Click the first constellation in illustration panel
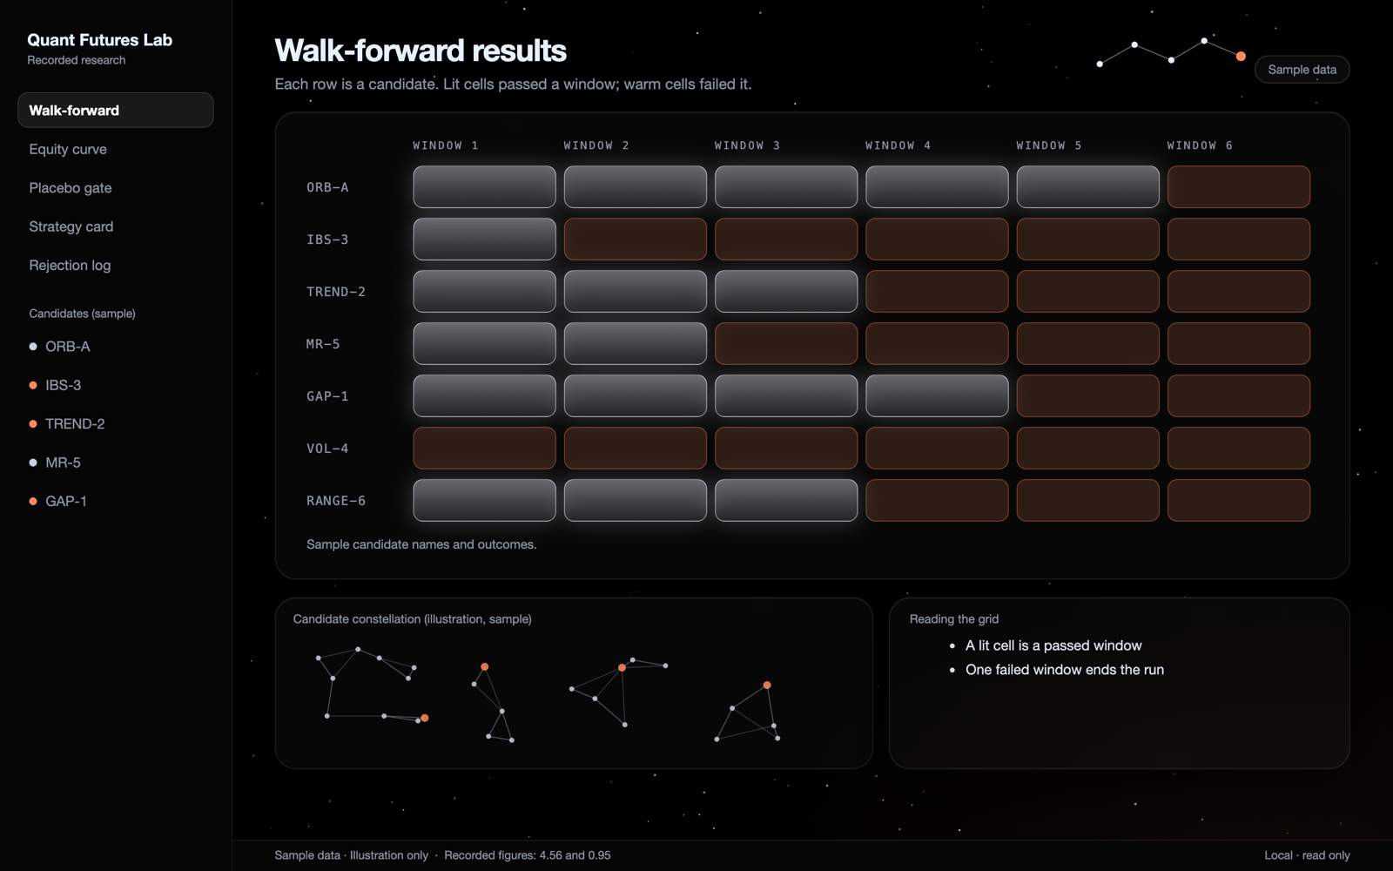Image resolution: width=1393 pixels, height=871 pixels. pos(372,685)
